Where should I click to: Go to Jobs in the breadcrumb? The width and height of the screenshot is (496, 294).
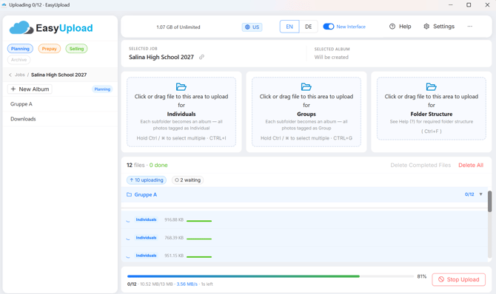pyautogui.click(x=19, y=75)
